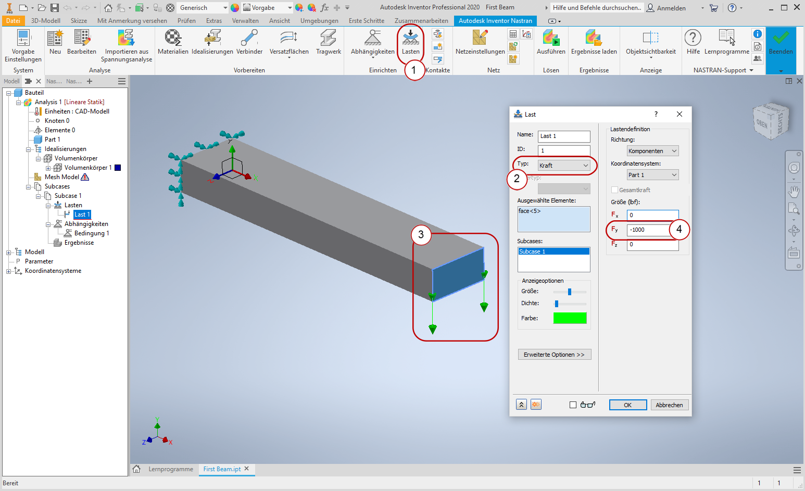Open Vorgabe Einstellungen in the System group
The width and height of the screenshot is (805, 491).
tap(23, 45)
